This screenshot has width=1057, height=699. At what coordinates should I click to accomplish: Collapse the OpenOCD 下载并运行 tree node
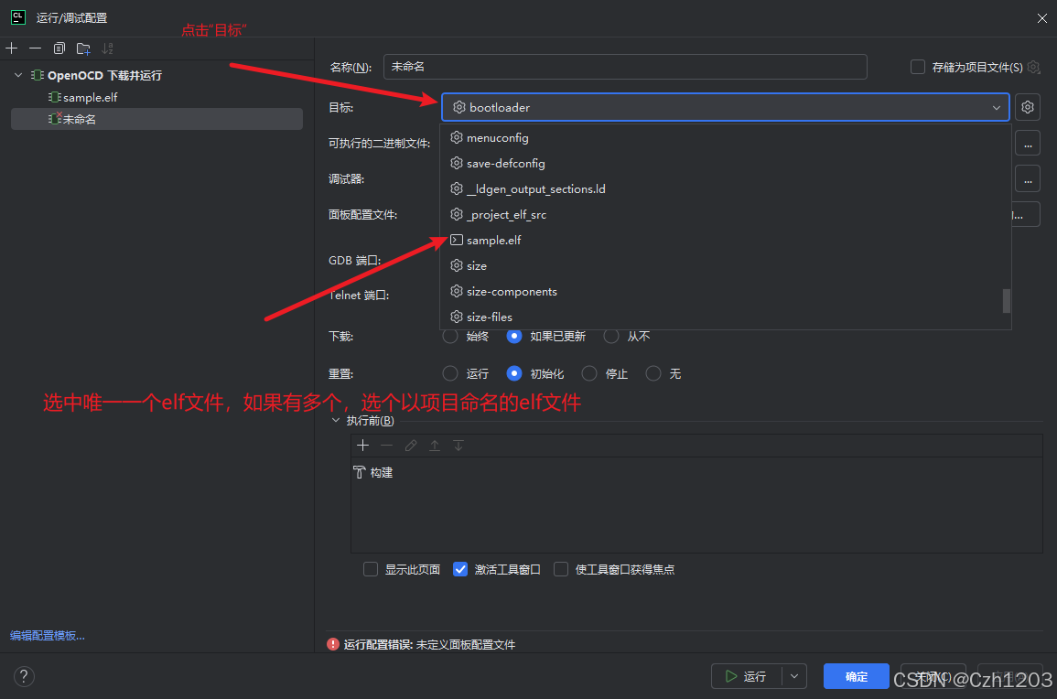click(x=16, y=74)
